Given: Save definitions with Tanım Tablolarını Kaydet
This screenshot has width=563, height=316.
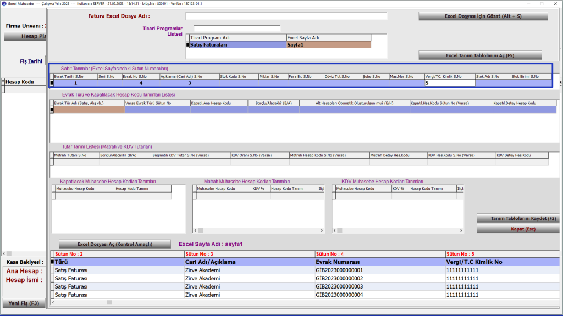Looking at the screenshot, I should pos(518,218).
